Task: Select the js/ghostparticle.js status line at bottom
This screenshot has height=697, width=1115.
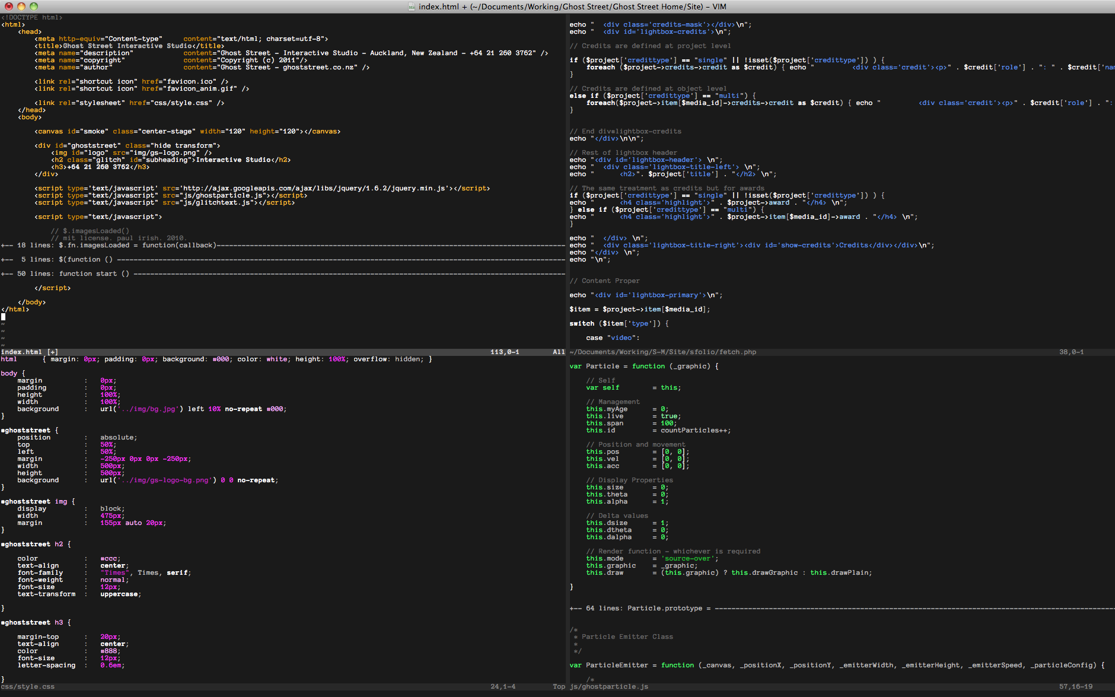Action: pyautogui.click(x=842, y=686)
